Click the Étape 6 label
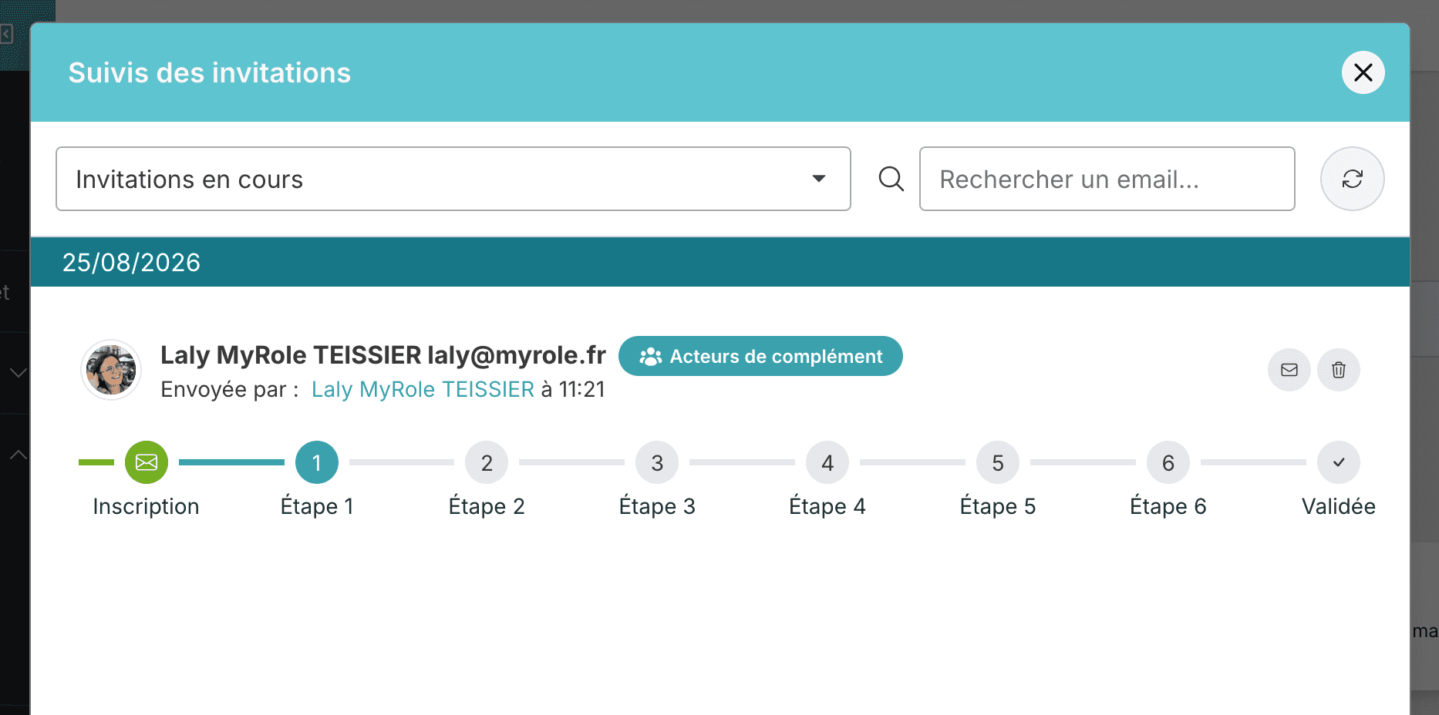Screen dimensions: 1439x715 click(1168, 506)
